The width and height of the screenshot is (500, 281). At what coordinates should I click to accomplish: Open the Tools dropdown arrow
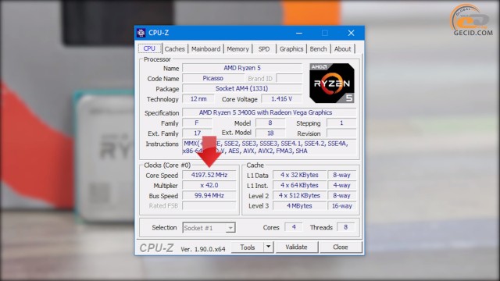tap(269, 247)
